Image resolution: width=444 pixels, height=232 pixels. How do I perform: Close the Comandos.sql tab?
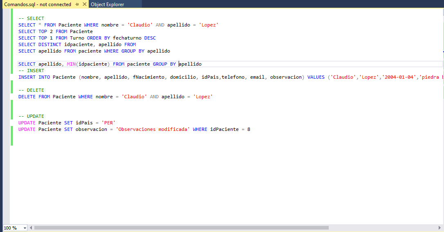tap(84, 4)
